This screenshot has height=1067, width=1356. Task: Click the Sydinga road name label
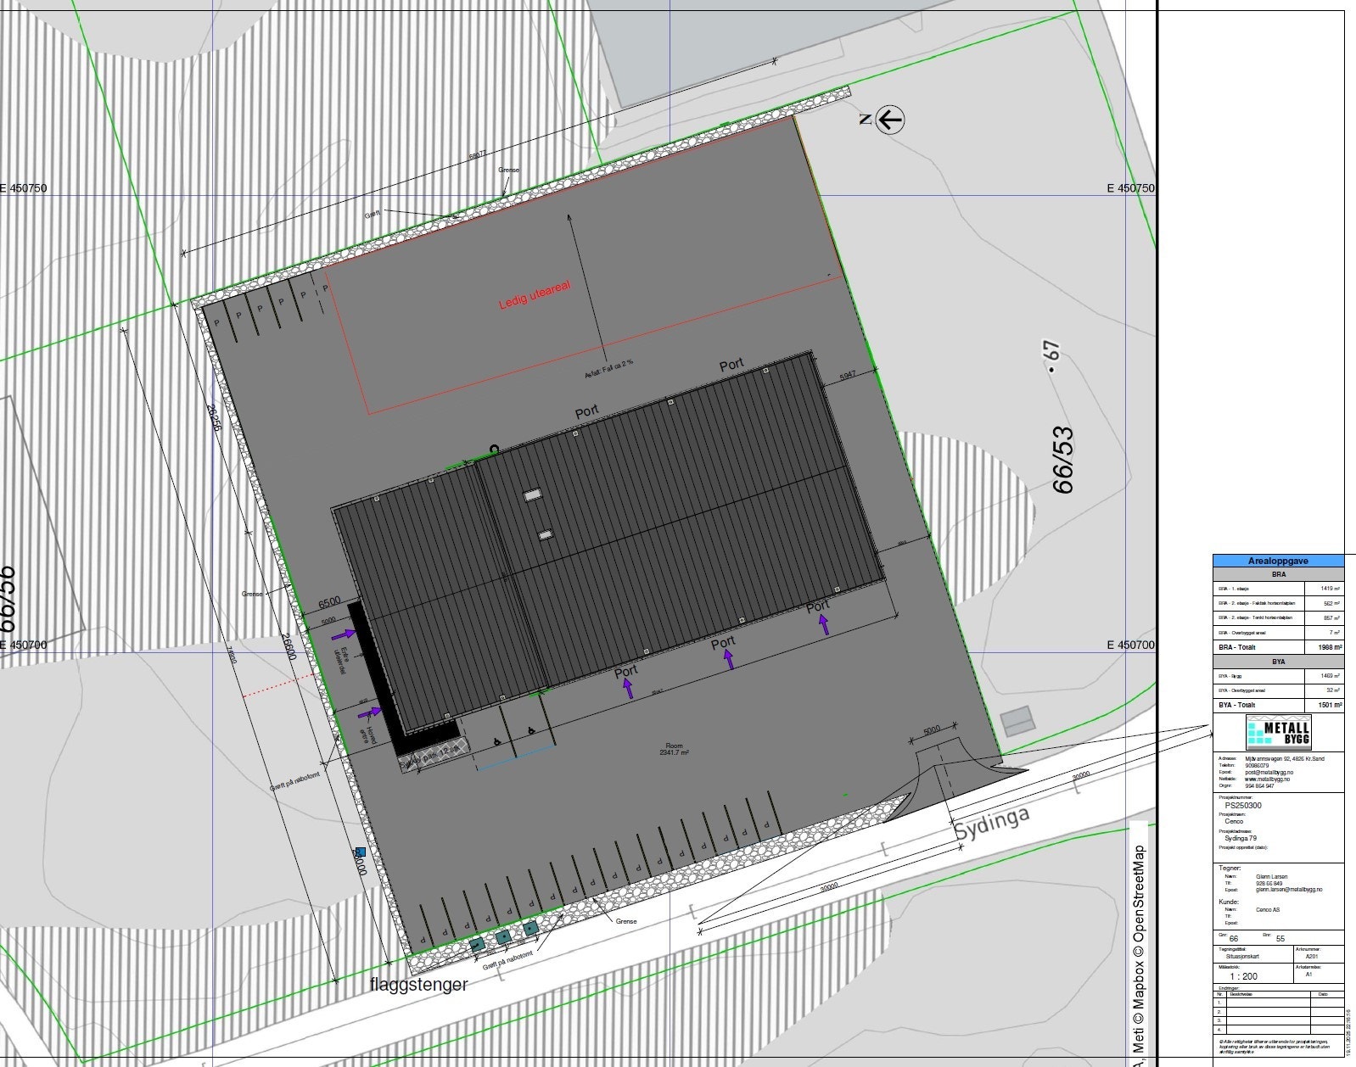pyautogui.click(x=992, y=823)
